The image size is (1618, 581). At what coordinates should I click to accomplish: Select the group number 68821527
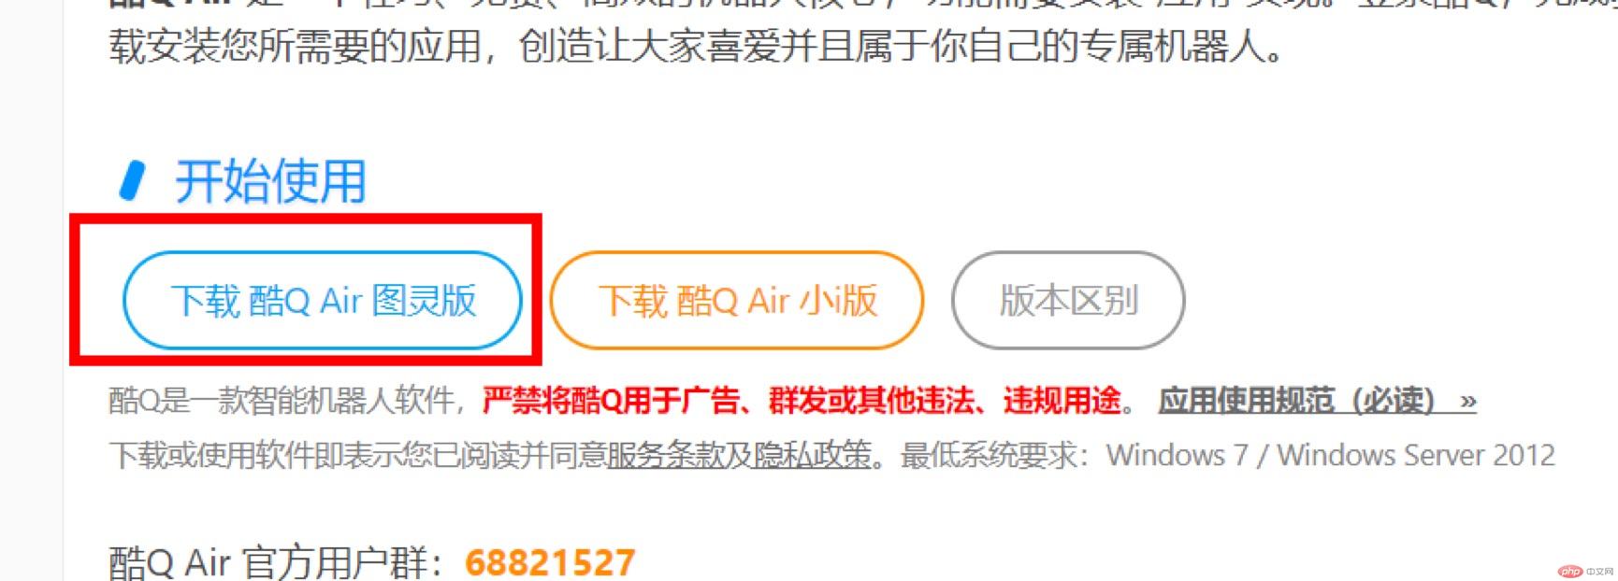coord(550,562)
